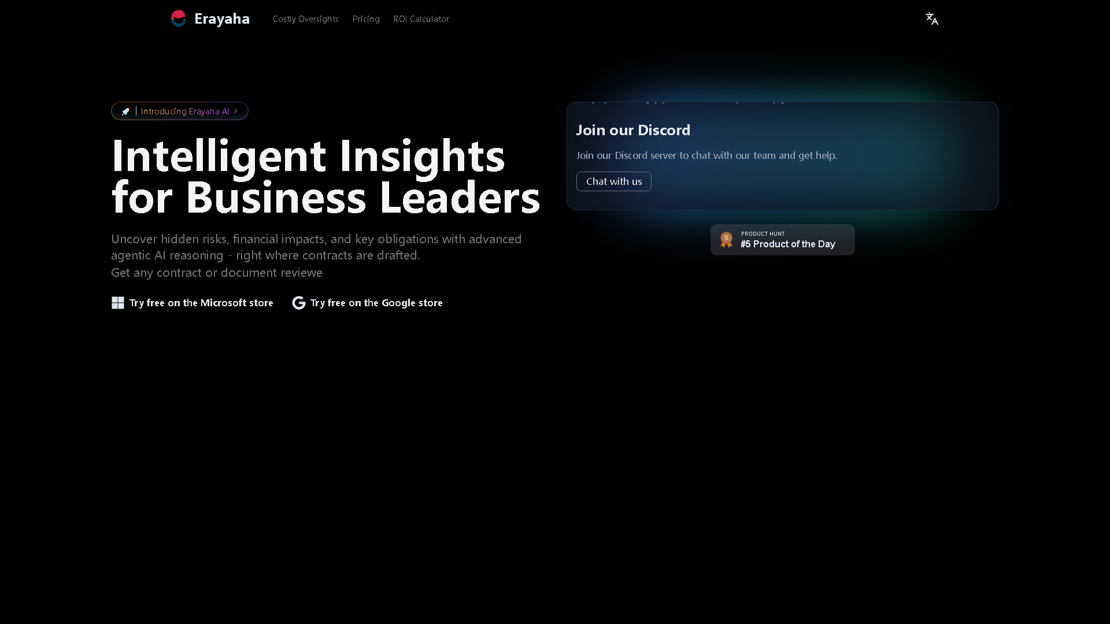Click the Erayaha logo icon
1110x624 pixels.
pos(179,18)
